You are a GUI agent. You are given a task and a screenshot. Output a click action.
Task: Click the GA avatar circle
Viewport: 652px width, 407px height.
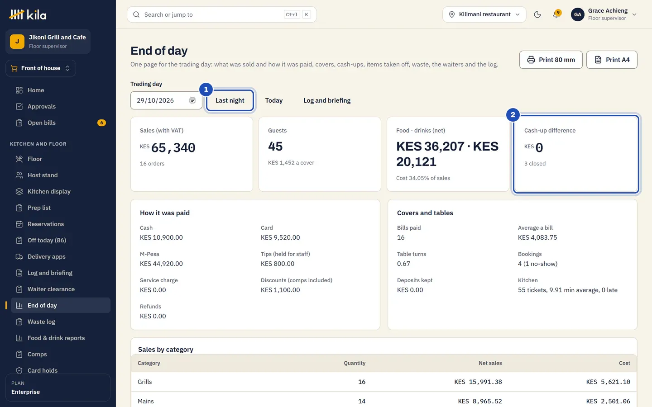pyautogui.click(x=578, y=14)
